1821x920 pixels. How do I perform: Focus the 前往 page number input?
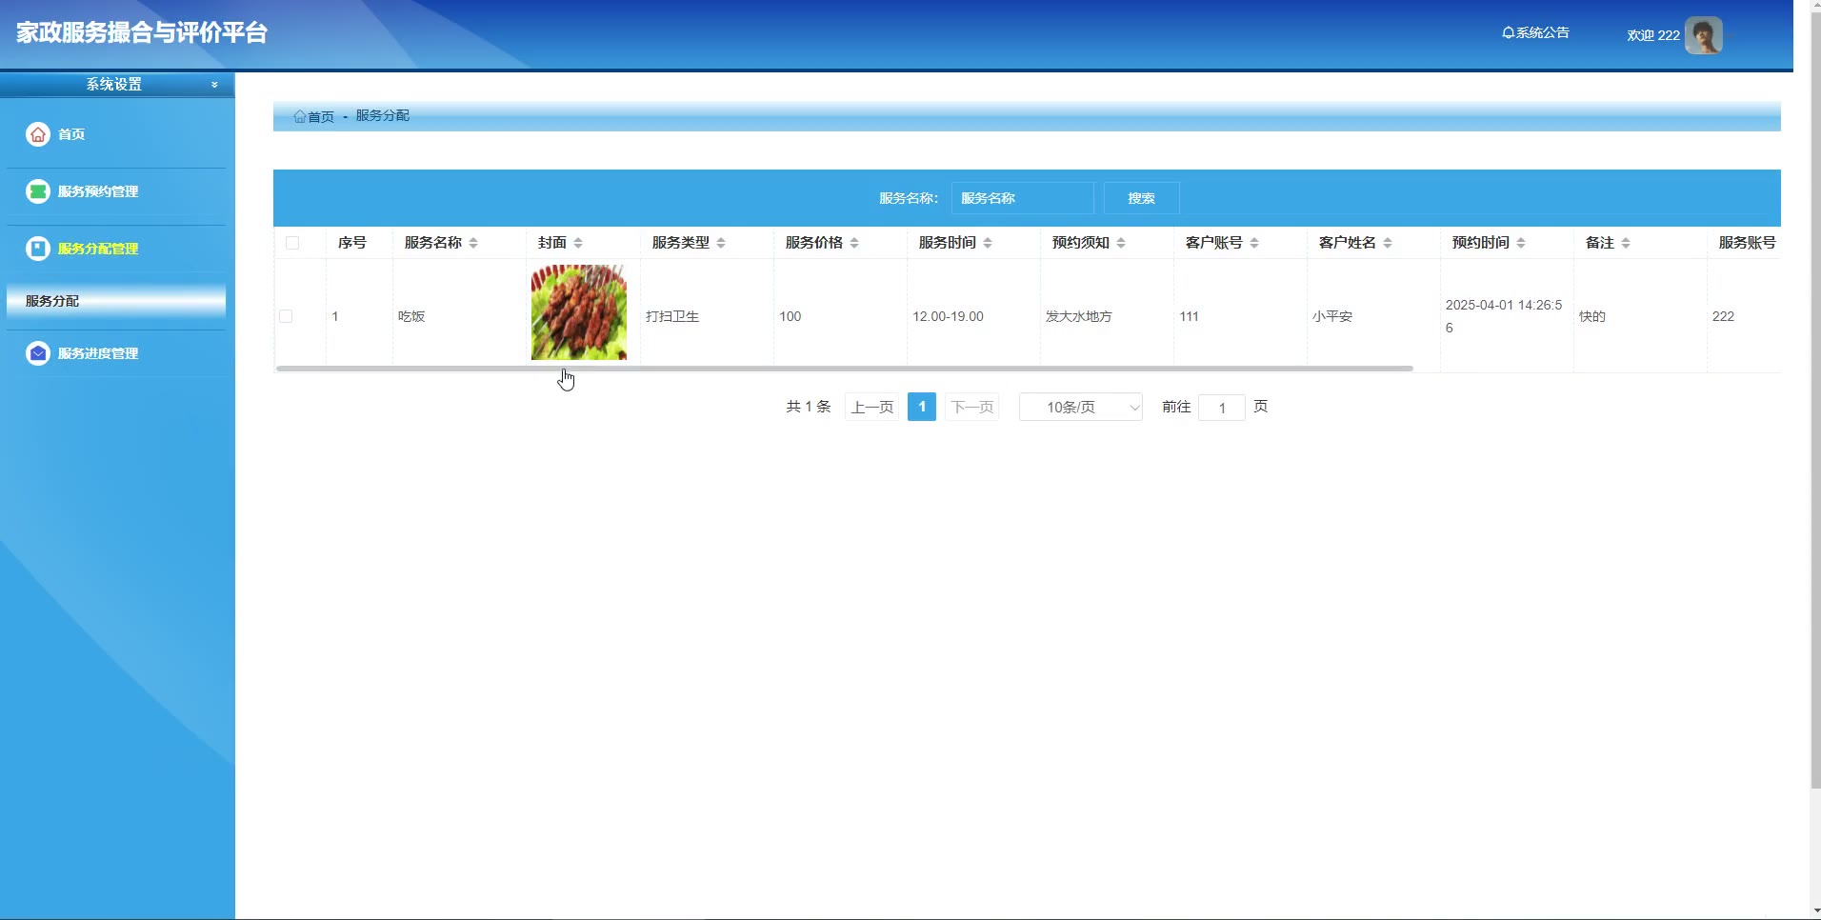point(1221,408)
